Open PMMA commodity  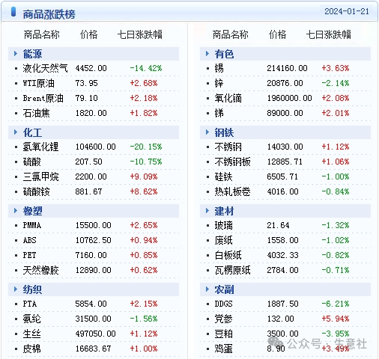(x=32, y=225)
